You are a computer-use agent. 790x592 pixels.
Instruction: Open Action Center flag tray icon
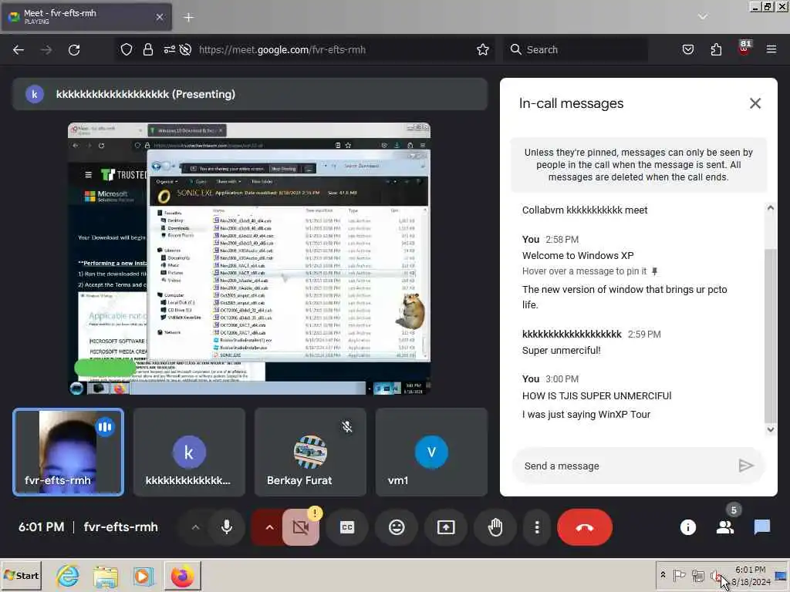click(679, 575)
